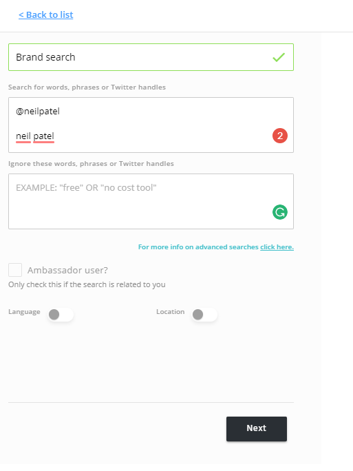Check the Ambassador user checkbox

tap(15, 270)
